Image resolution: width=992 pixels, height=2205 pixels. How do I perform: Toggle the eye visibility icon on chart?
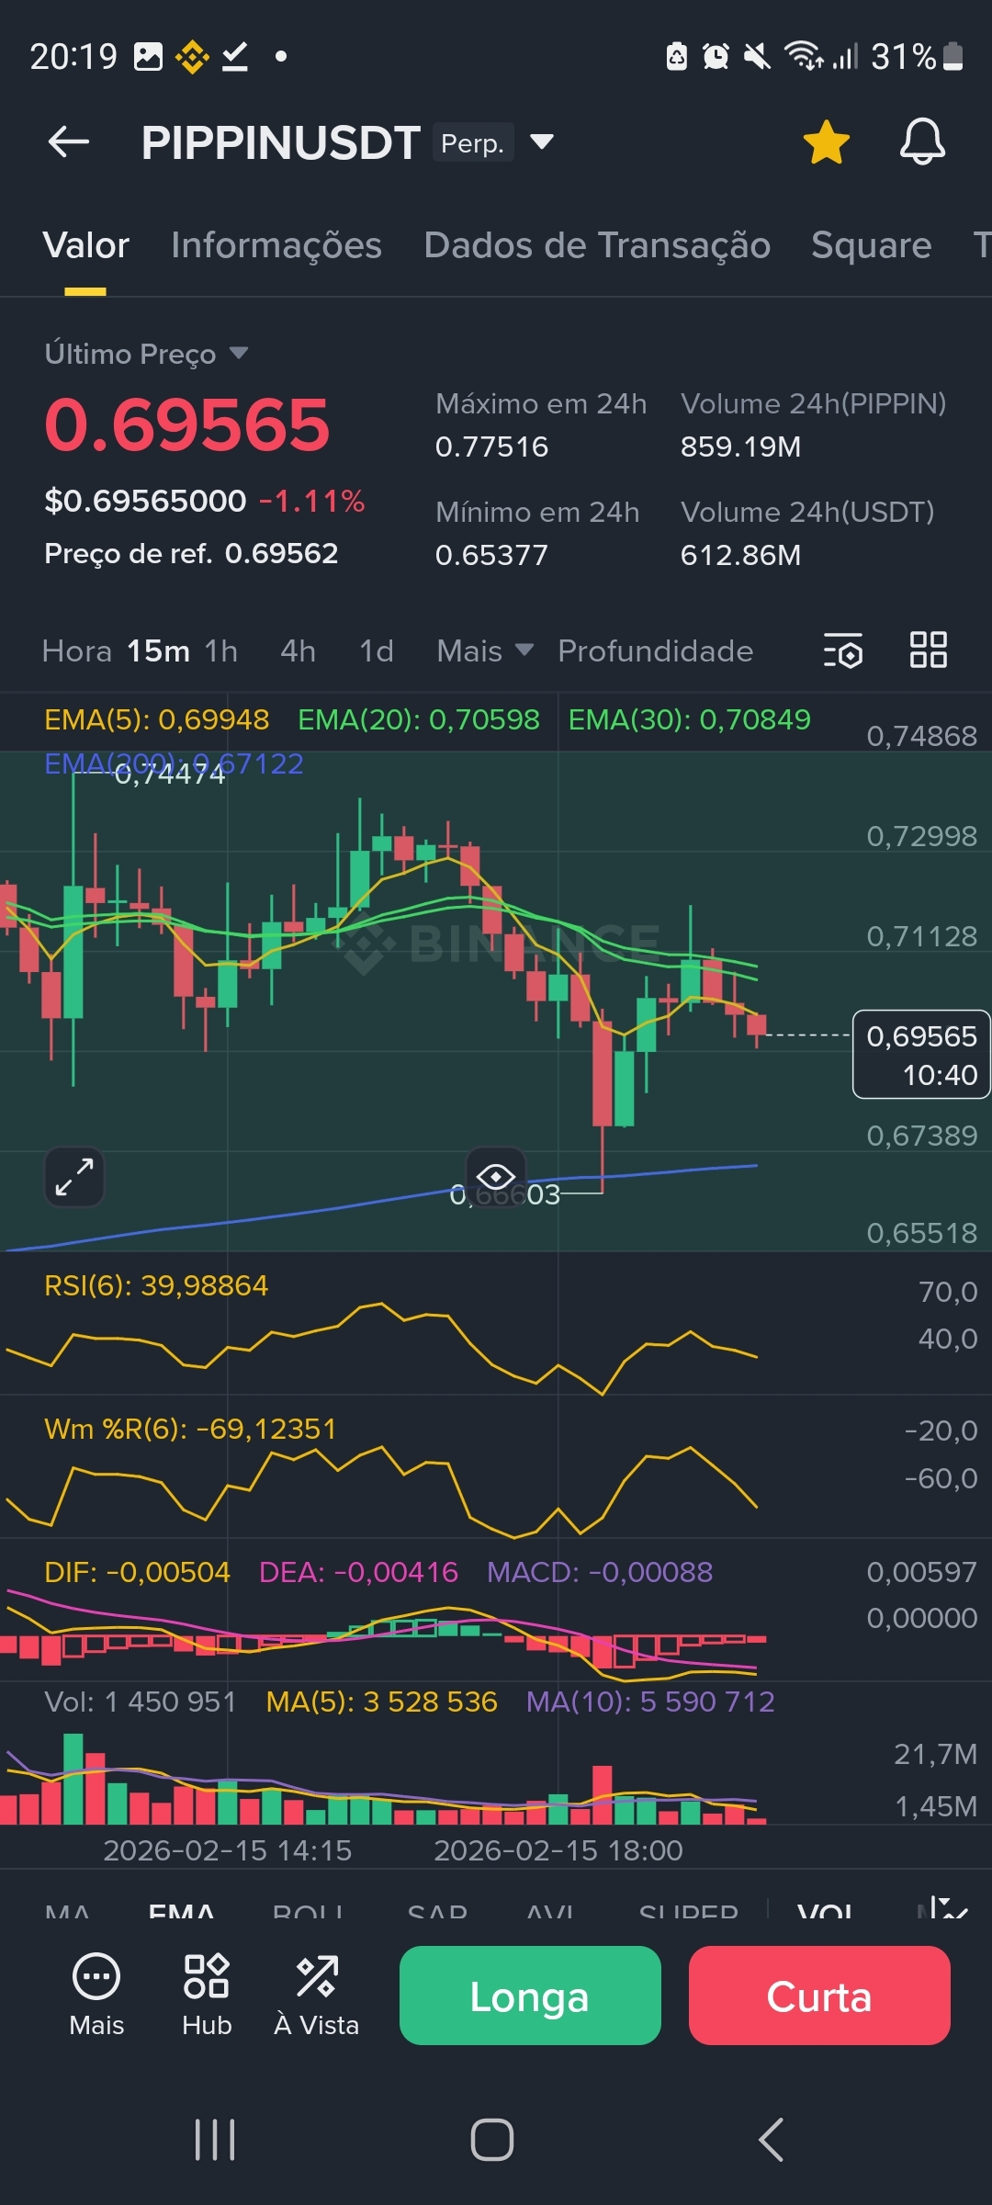point(496,1176)
